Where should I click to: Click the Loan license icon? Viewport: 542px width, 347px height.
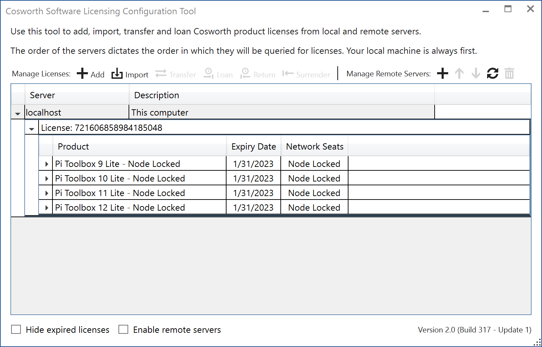(208, 74)
